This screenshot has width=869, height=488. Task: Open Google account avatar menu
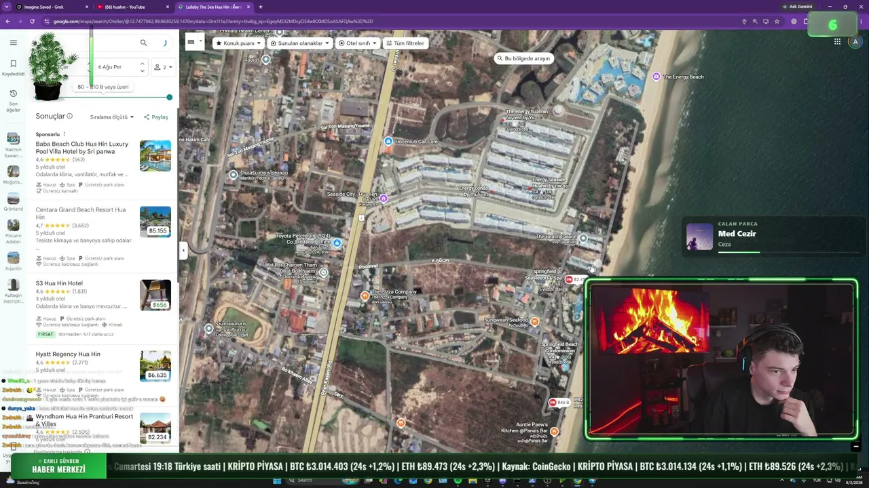pyautogui.click(x=855, y=42)
